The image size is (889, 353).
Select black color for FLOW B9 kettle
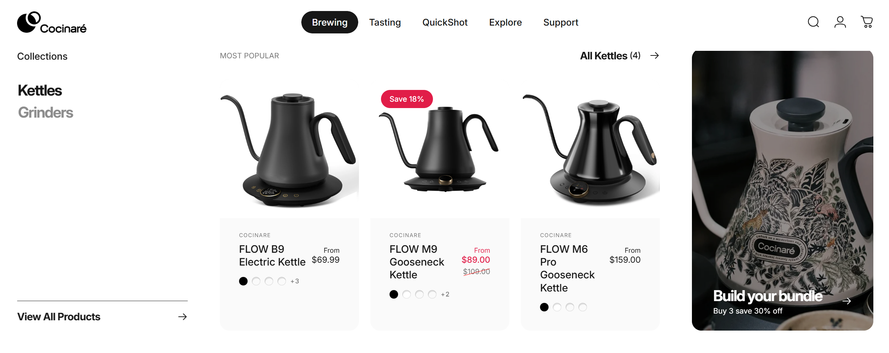(x=243, y=281)
